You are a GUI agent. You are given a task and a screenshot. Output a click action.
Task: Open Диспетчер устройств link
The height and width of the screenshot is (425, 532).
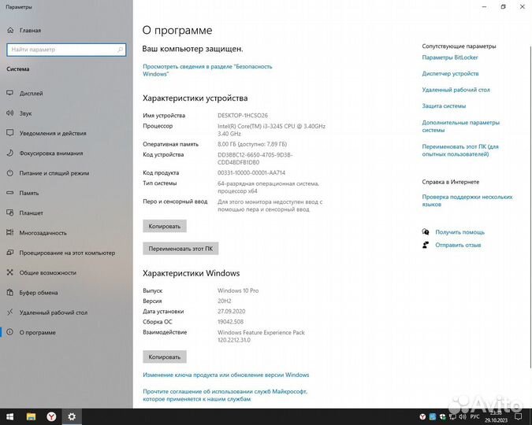450,73
